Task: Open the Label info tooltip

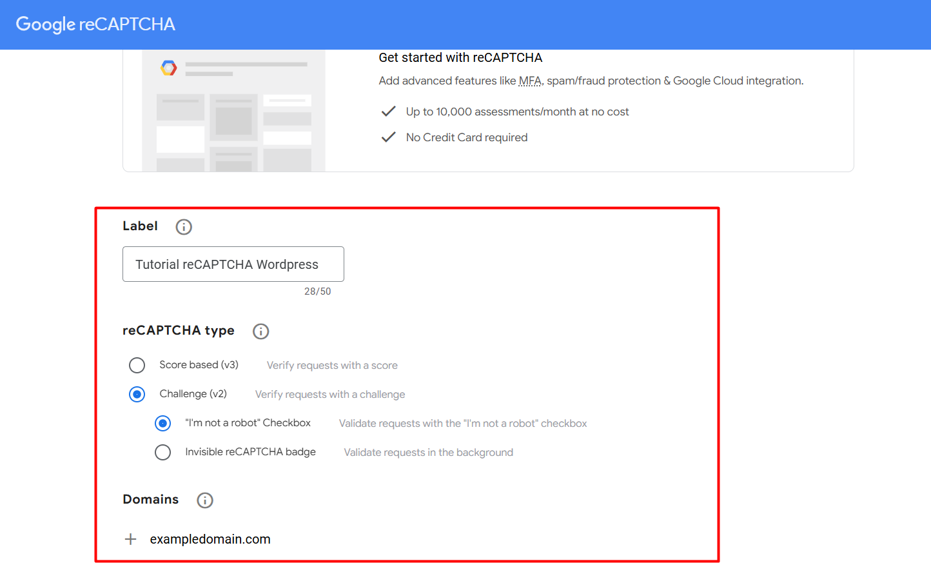Action: click(x=183, y=226)
